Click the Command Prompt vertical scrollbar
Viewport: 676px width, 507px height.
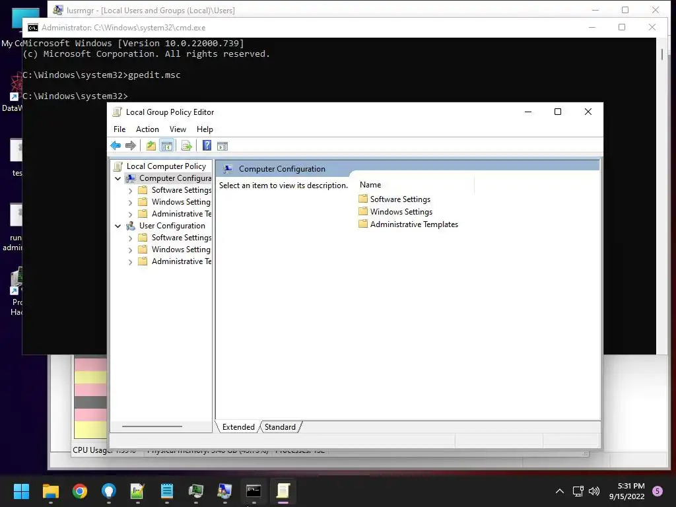tap(661, 54)
